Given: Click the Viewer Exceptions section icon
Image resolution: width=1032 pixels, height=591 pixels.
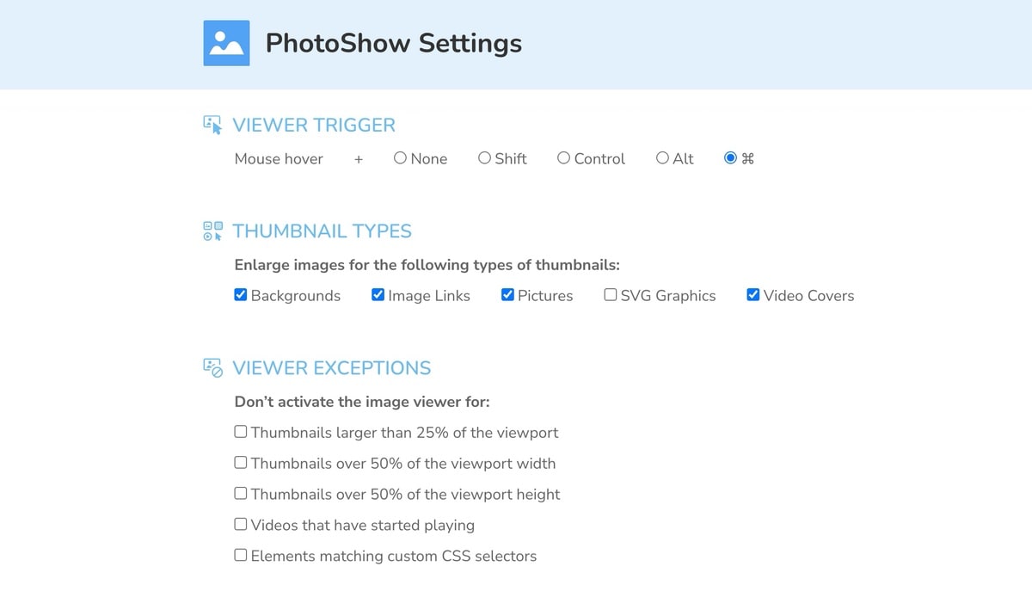Looking at the screenshot, I should (x=212, y=367).
